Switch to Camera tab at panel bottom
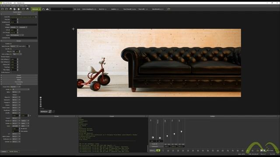The width and height of the screenshot is (280, 157). pos(4,151)
